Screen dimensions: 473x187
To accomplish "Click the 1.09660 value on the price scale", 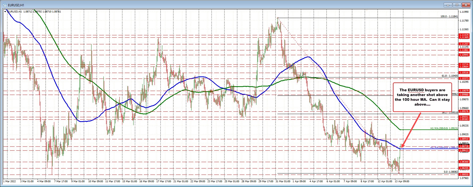I will tap(464, 108).
